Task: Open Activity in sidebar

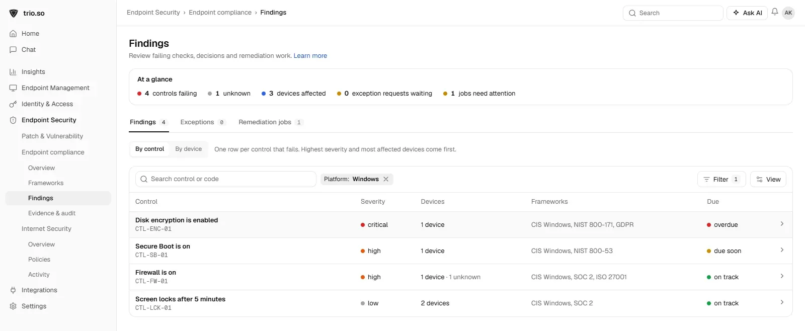Action: pos(39,275)
